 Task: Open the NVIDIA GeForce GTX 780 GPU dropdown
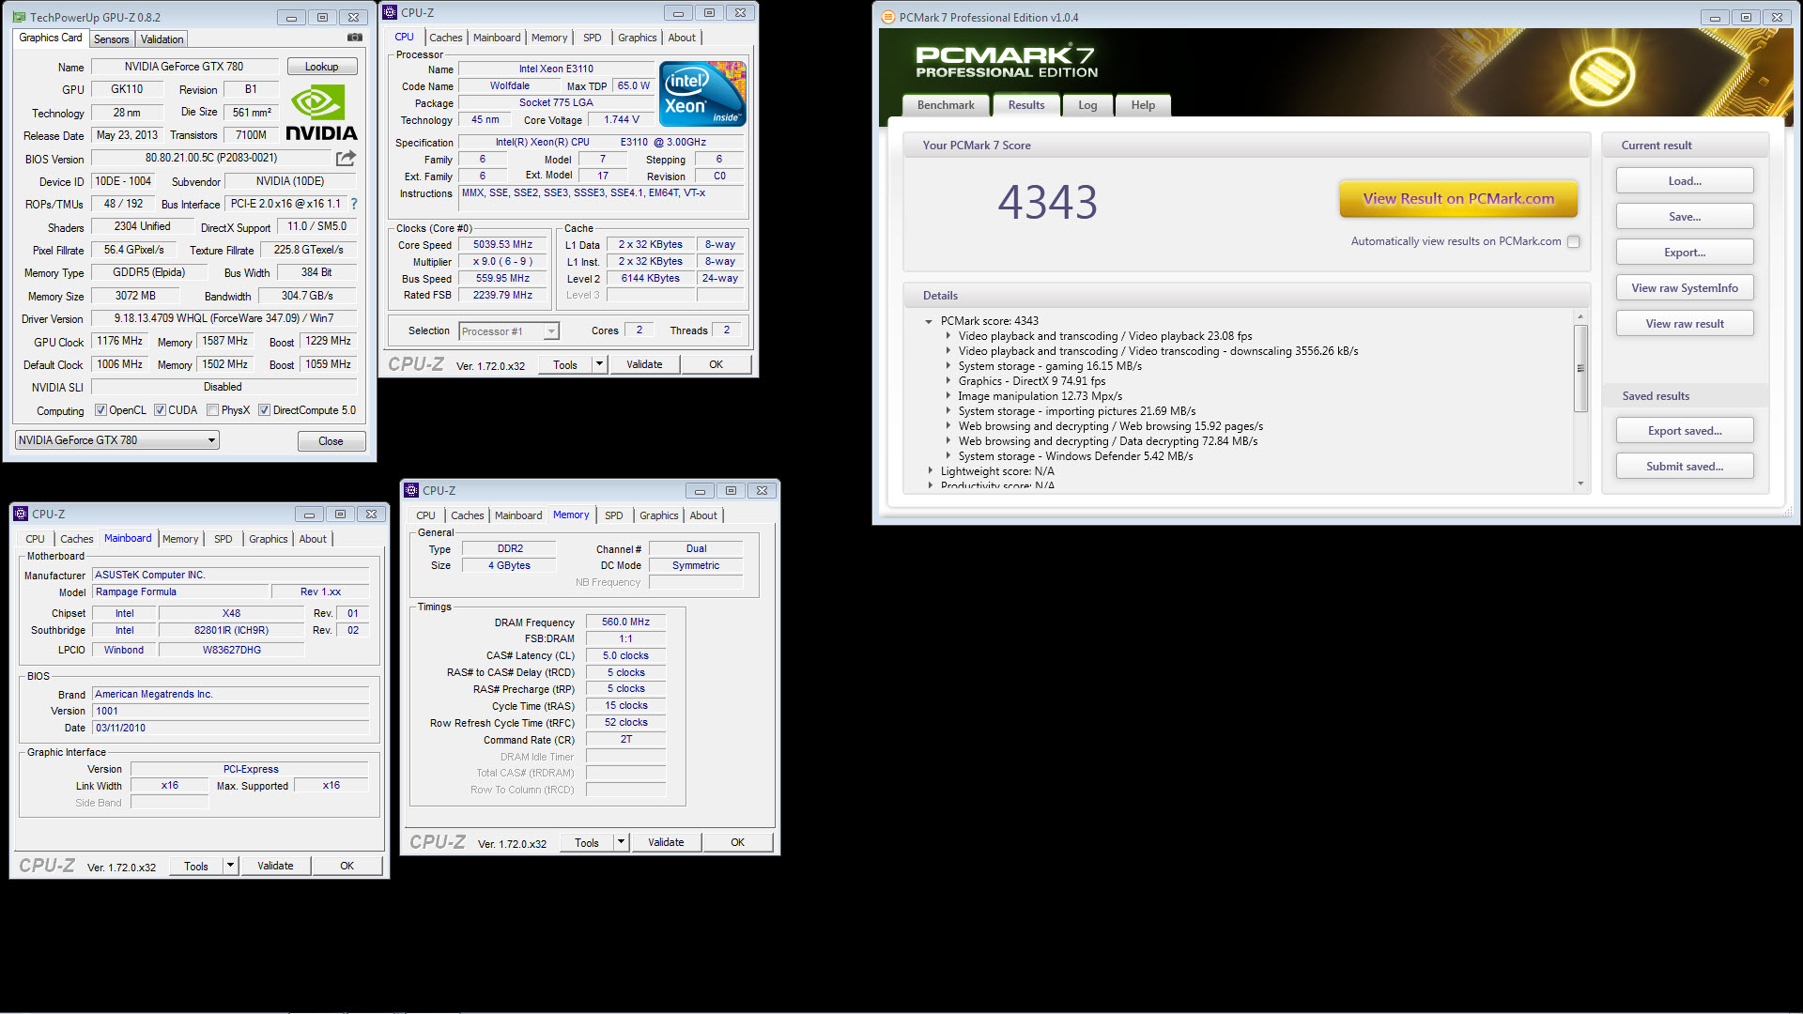click(117, 440)
